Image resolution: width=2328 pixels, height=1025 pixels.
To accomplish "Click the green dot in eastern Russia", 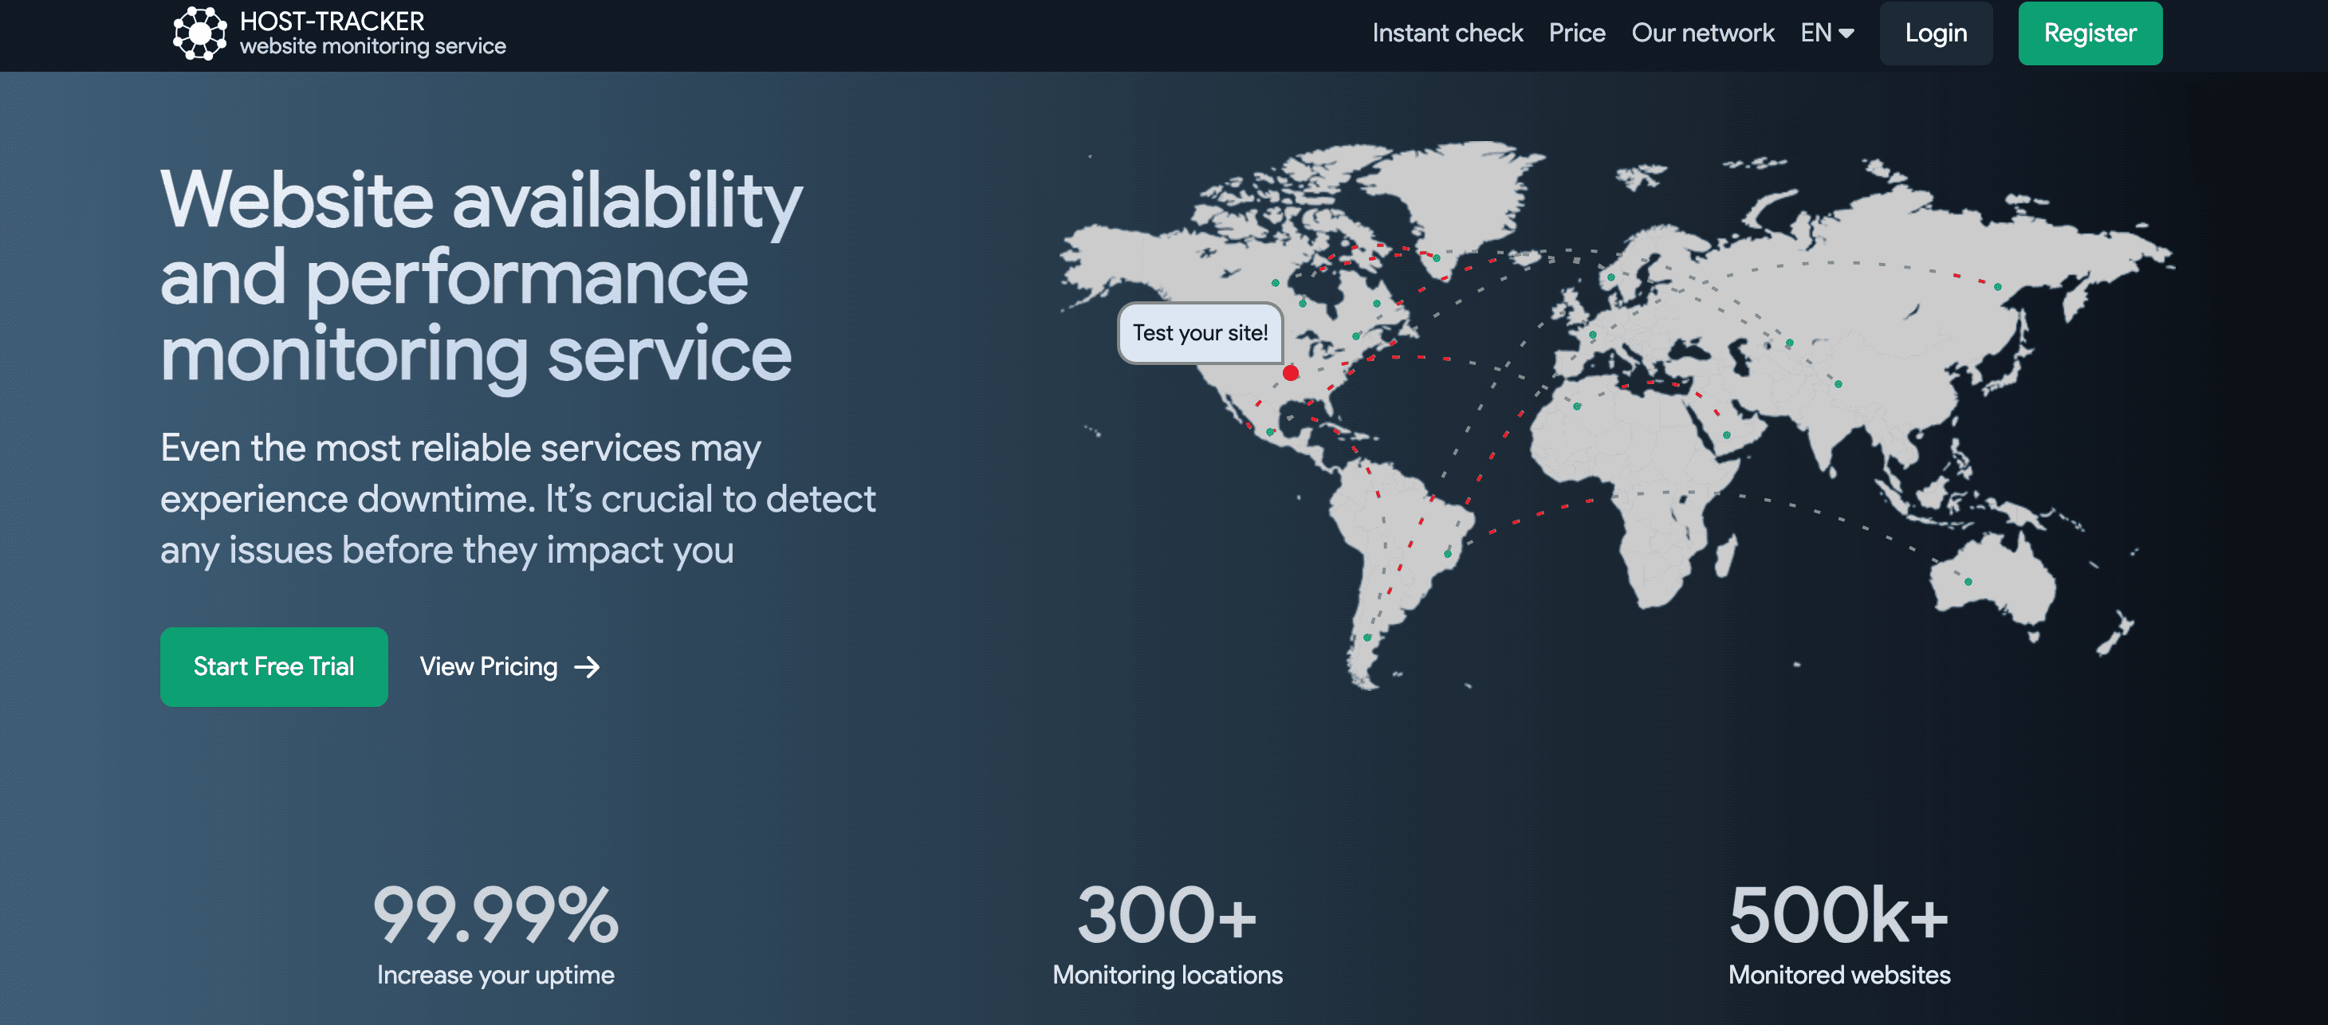I will point(1997,286).
